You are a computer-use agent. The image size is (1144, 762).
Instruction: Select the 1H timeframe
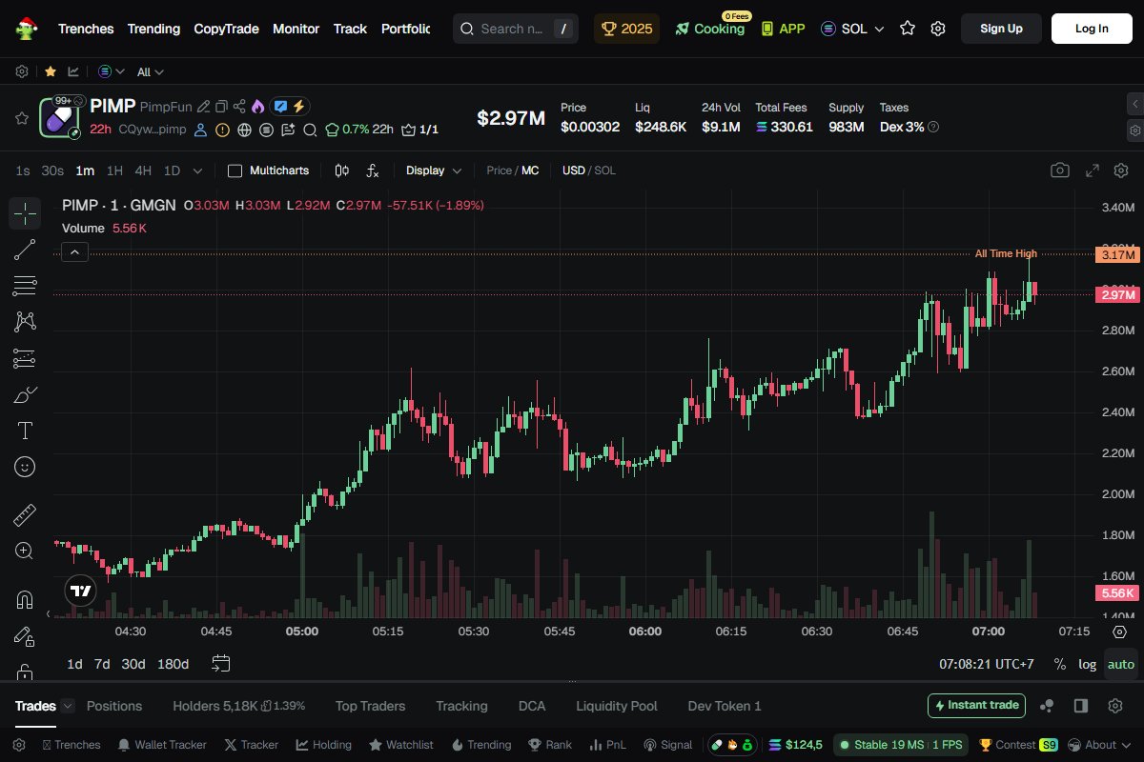coord(114,170)
